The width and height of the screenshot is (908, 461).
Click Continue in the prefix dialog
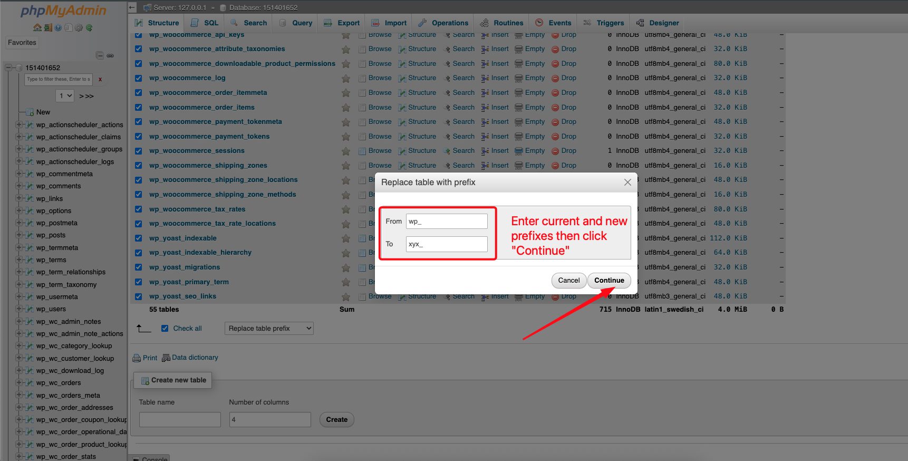pos(609,280)
